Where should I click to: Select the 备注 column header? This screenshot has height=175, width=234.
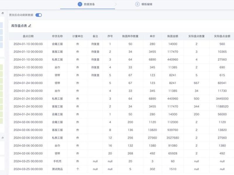(x=95, y=36)
